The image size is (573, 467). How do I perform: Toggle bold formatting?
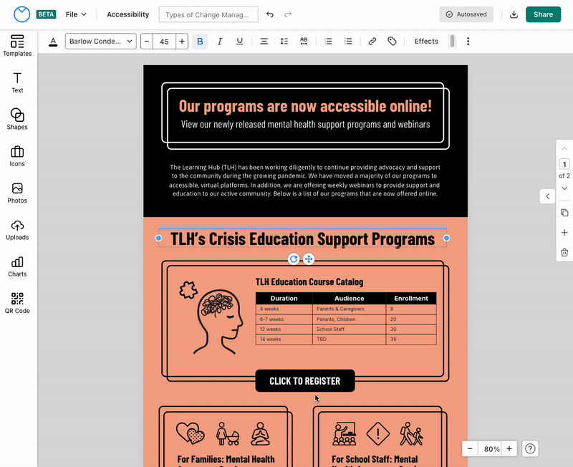pos(200,42)
